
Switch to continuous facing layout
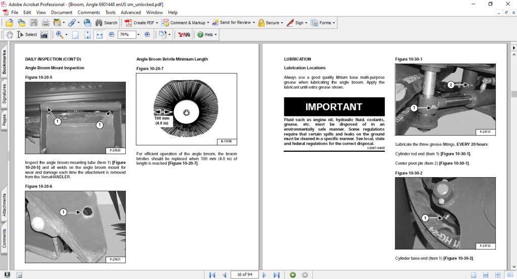[x=507, y=274]
